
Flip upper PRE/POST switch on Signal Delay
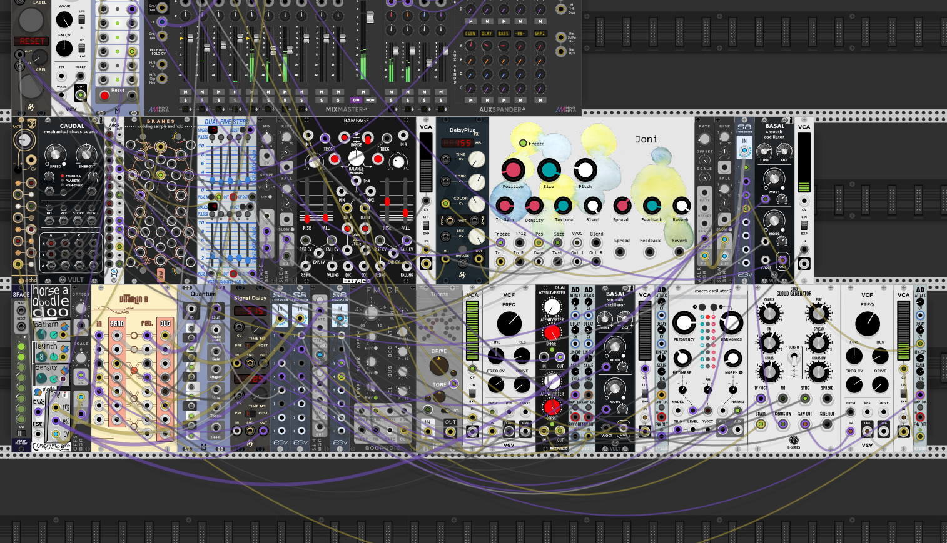[x=251, y=345]
